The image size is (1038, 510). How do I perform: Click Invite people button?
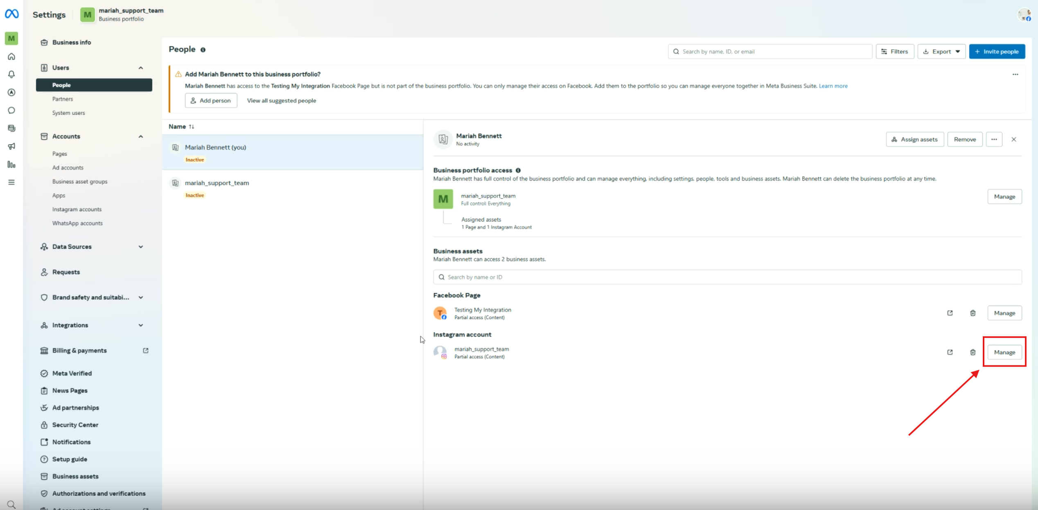tap(997, 51)
